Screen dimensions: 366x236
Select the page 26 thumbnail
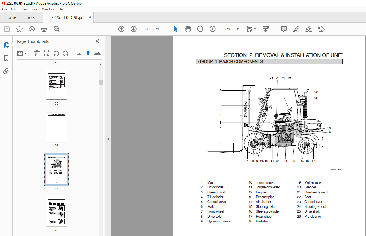coord(56,127)
